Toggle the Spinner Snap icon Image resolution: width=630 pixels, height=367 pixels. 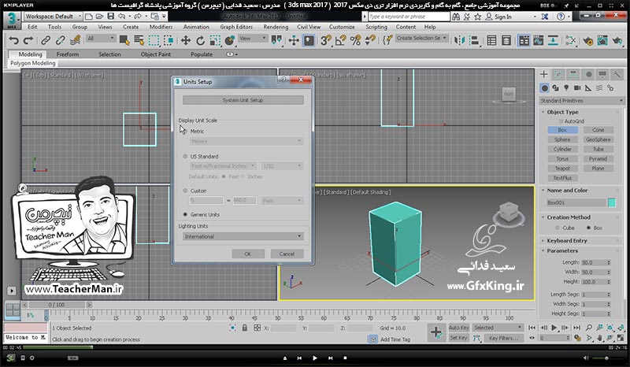tap(370, 40)
